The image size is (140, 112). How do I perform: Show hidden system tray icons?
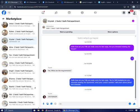click(x=126, y=110)
